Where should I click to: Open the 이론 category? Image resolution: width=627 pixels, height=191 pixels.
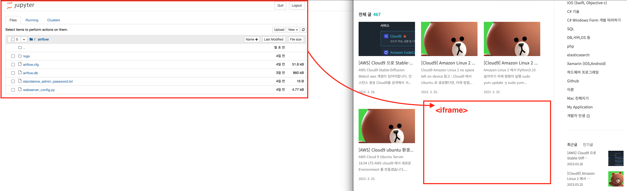(x=570, y=90)
